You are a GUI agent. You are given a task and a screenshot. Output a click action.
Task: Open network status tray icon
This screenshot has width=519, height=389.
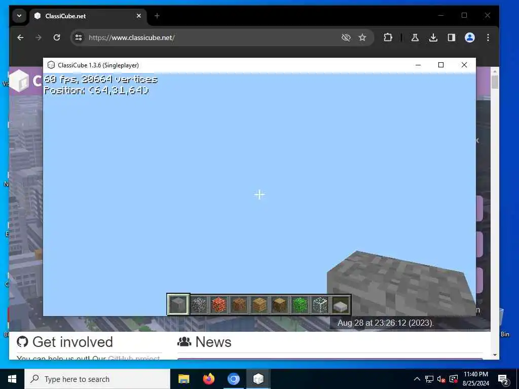pos(429,379)
